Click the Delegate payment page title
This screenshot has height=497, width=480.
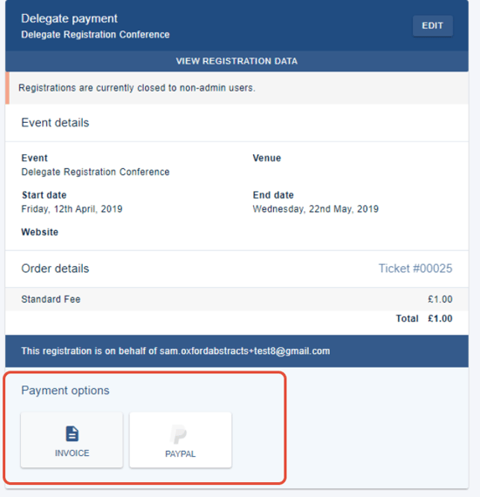[x=69, y=18]
